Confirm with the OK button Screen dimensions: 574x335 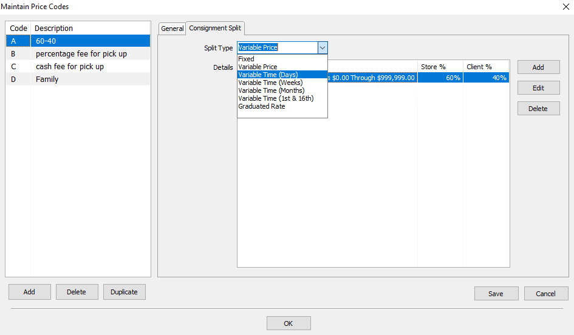tap(289, 323)
